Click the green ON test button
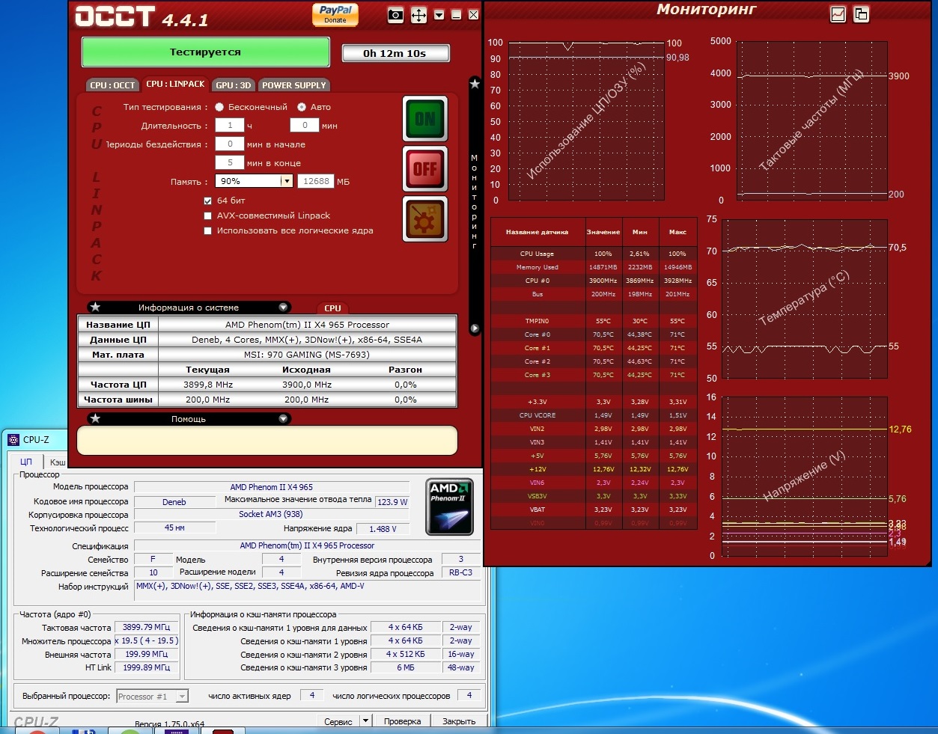Image resolution: width=938 pixels, height=734 pixels. 425,118
